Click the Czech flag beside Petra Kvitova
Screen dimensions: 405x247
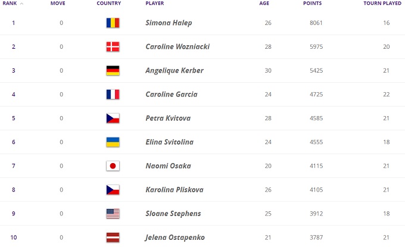click(113, 118)
